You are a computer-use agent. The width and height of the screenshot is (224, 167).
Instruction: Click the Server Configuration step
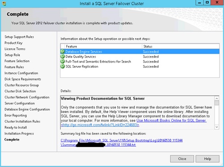pyautogui.click(x=20, y=103)
